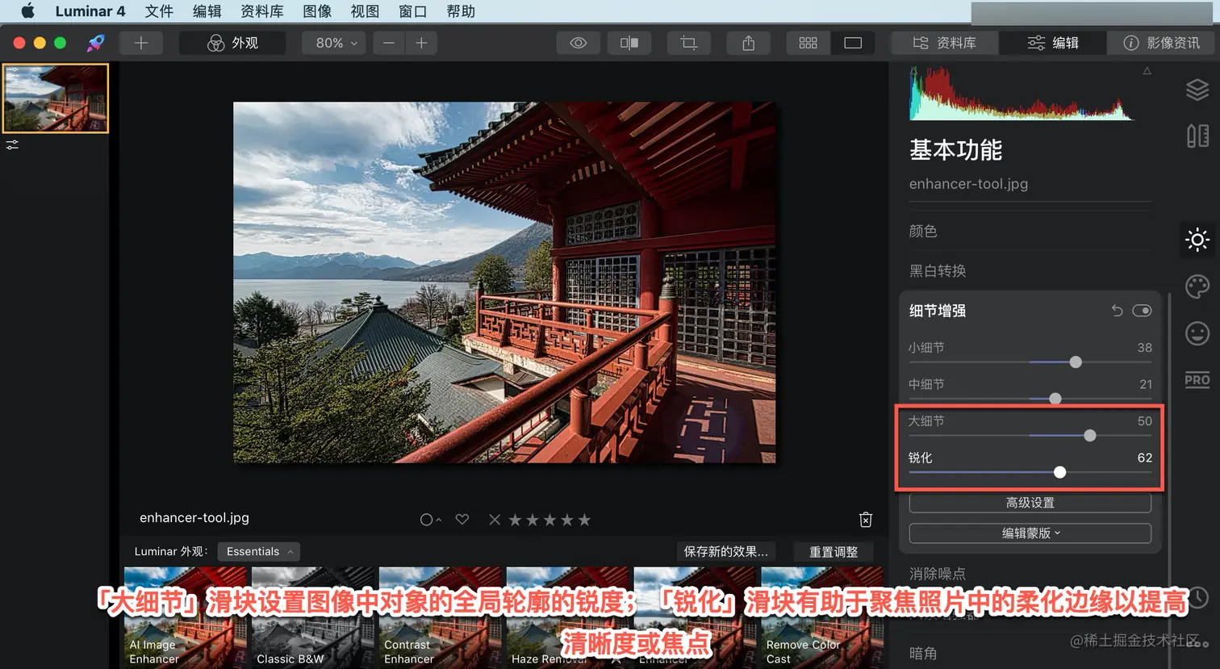Open the Layers panel icon
Viewport: 1220px width, 669px height.
click(x=1197, y=90)
